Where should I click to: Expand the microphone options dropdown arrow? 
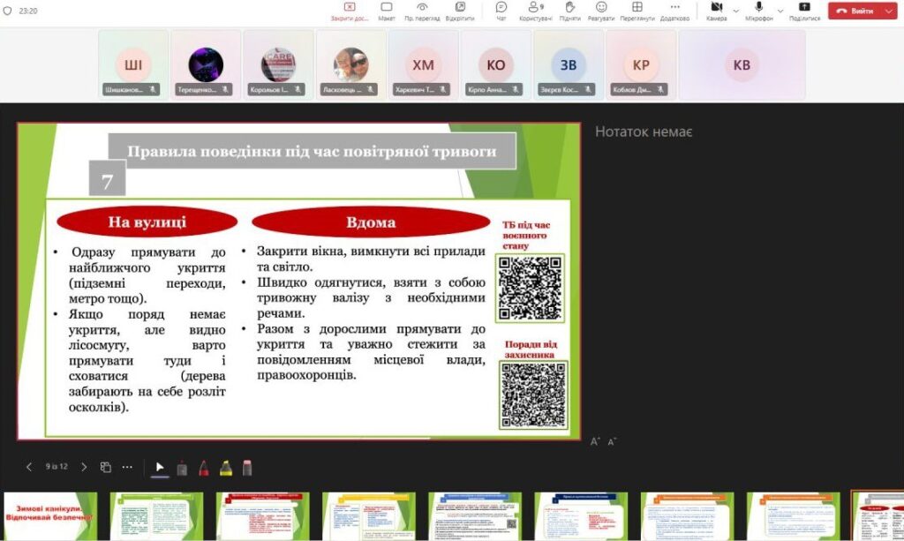click(x=780, y=11)
